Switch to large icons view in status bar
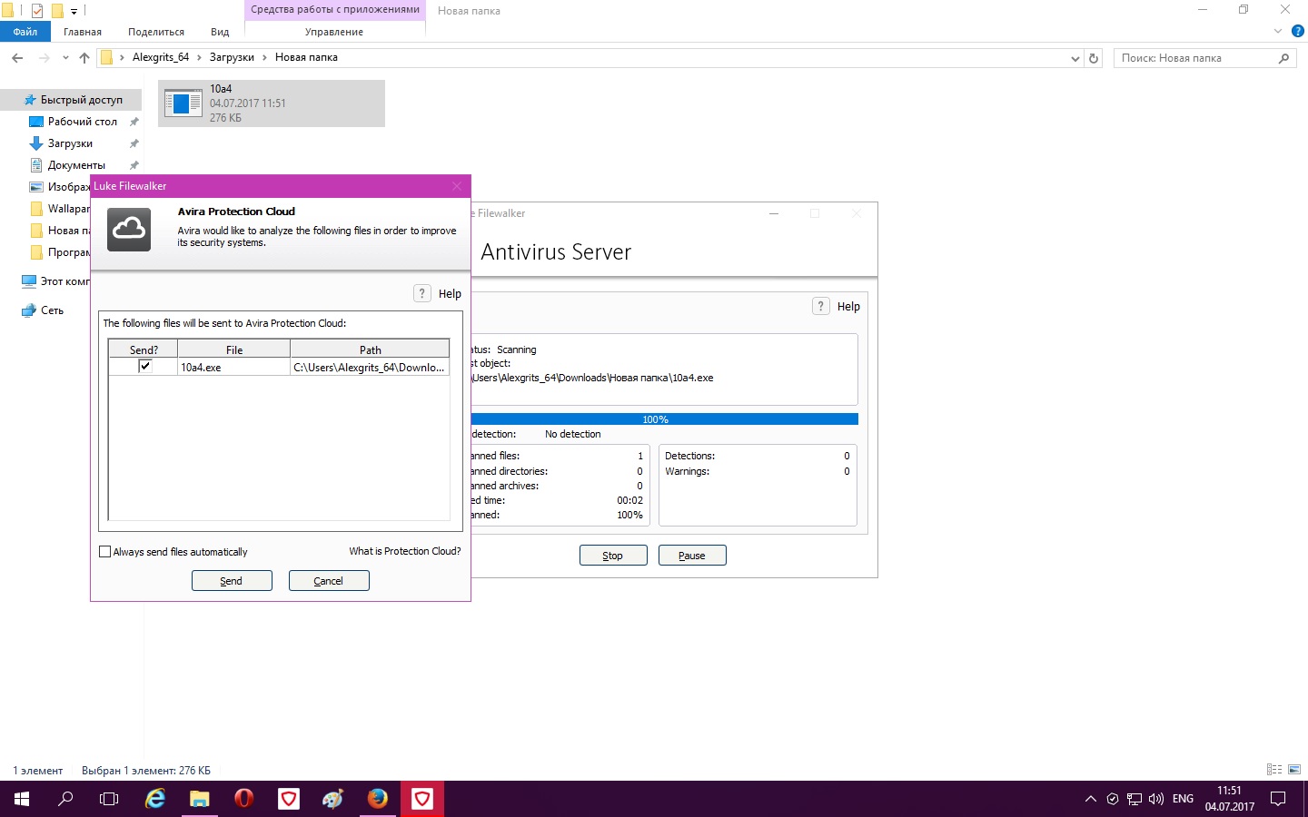 point(1294,770)
